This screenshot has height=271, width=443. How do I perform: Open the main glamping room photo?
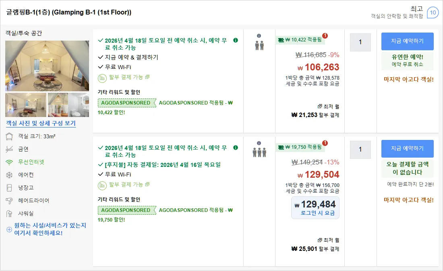pos(47,66)
